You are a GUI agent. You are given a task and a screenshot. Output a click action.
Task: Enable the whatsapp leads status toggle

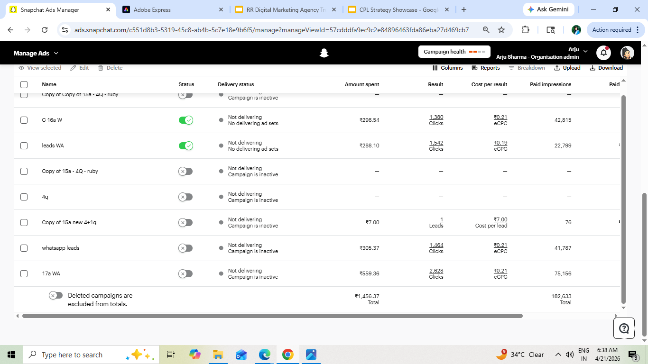185,248
